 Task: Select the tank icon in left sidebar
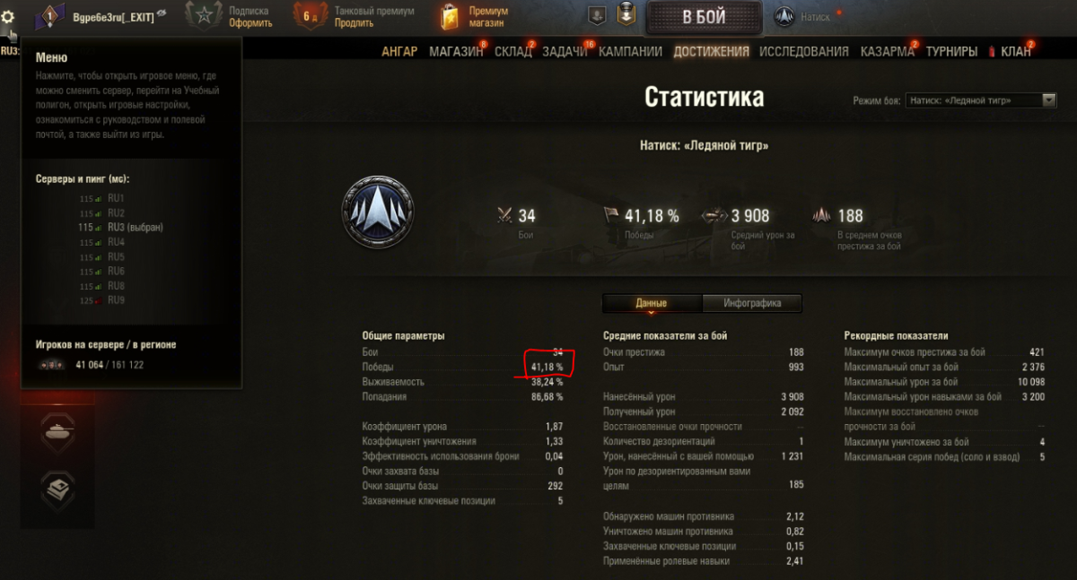pos(57,431)
